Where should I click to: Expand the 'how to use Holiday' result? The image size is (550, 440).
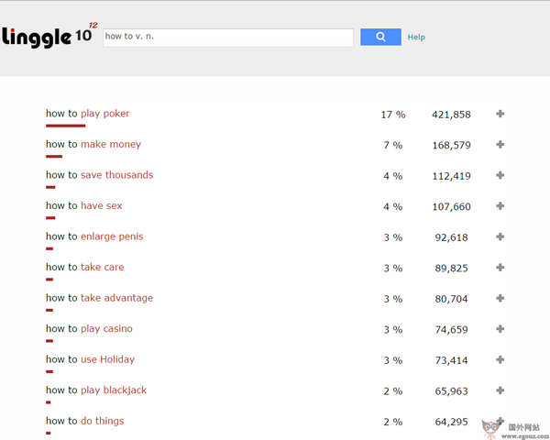click(500, 359)
